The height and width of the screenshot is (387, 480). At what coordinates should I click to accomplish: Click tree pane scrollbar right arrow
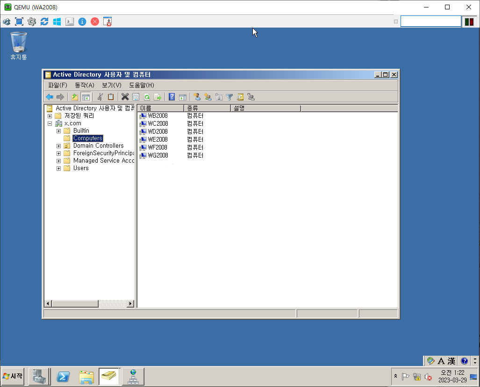(130, 304)
